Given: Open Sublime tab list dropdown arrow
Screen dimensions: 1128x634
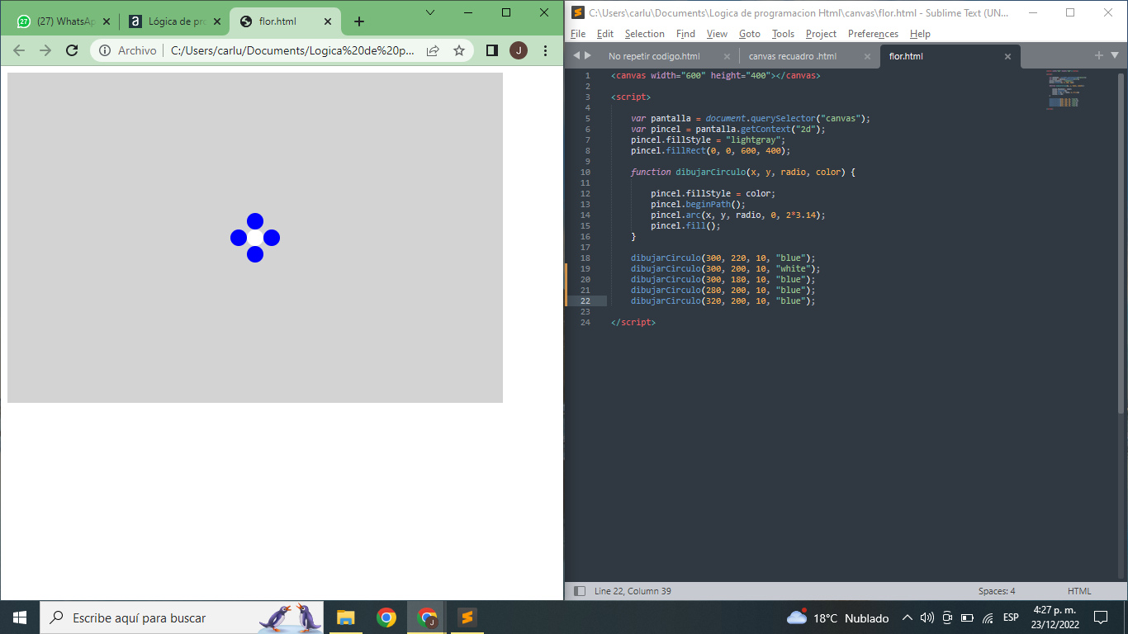Looking at the screenshot, I should [1114, 55].
